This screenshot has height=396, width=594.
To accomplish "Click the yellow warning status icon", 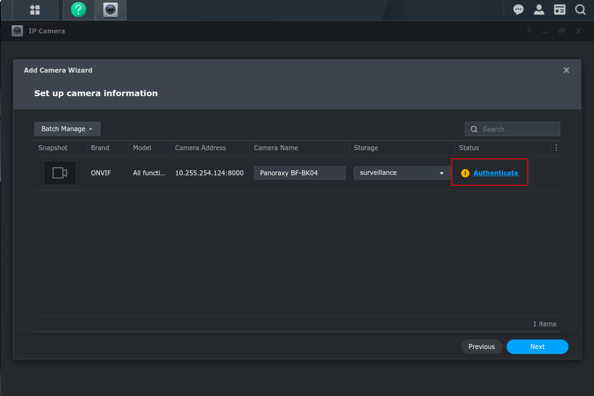I will 465,173.
